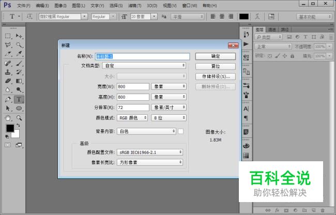336x215 pixels.
Task: Open the Character panel A icon
Action: click(x=246, y=109)
